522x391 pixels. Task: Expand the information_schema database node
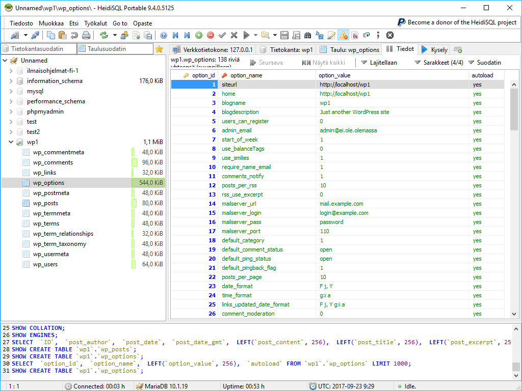click(11, 81)
